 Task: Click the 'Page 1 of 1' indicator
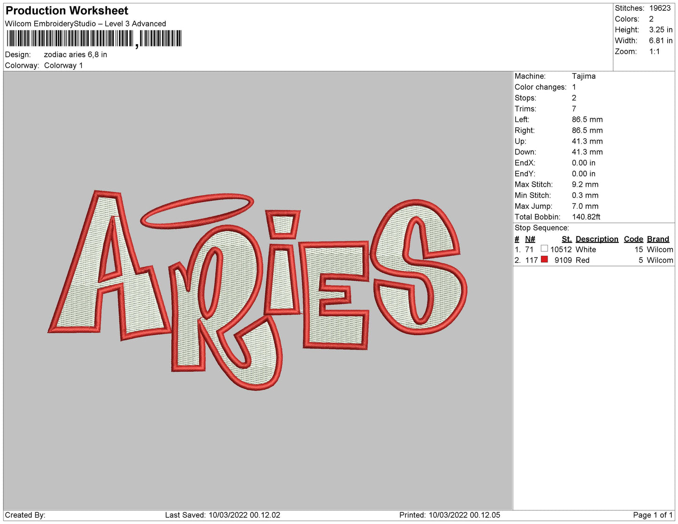[x=653, y=515]
